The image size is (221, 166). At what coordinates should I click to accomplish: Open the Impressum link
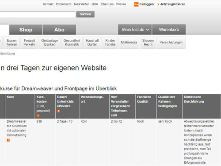[x=64, y=4]
